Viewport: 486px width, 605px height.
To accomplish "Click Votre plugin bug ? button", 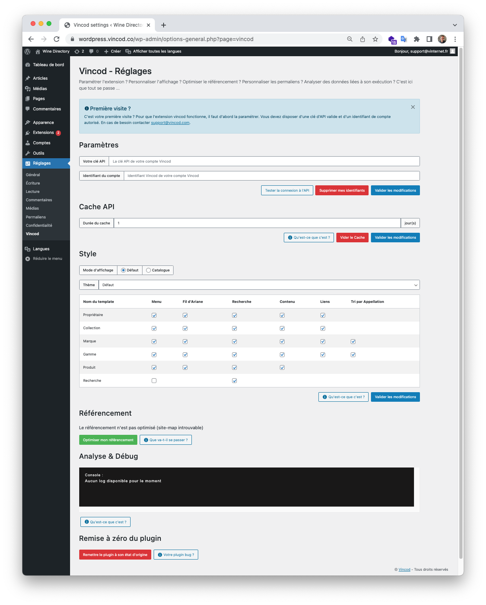I will (176, 555).
